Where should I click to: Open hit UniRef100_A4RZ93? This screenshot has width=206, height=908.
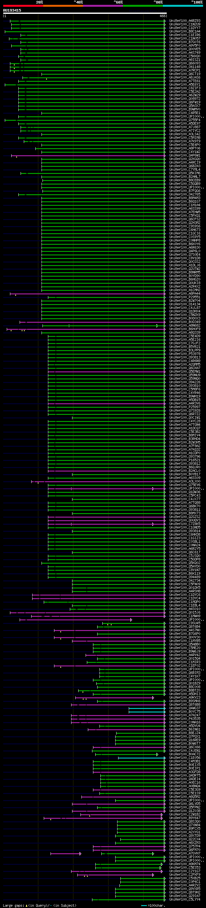(184, 21)
